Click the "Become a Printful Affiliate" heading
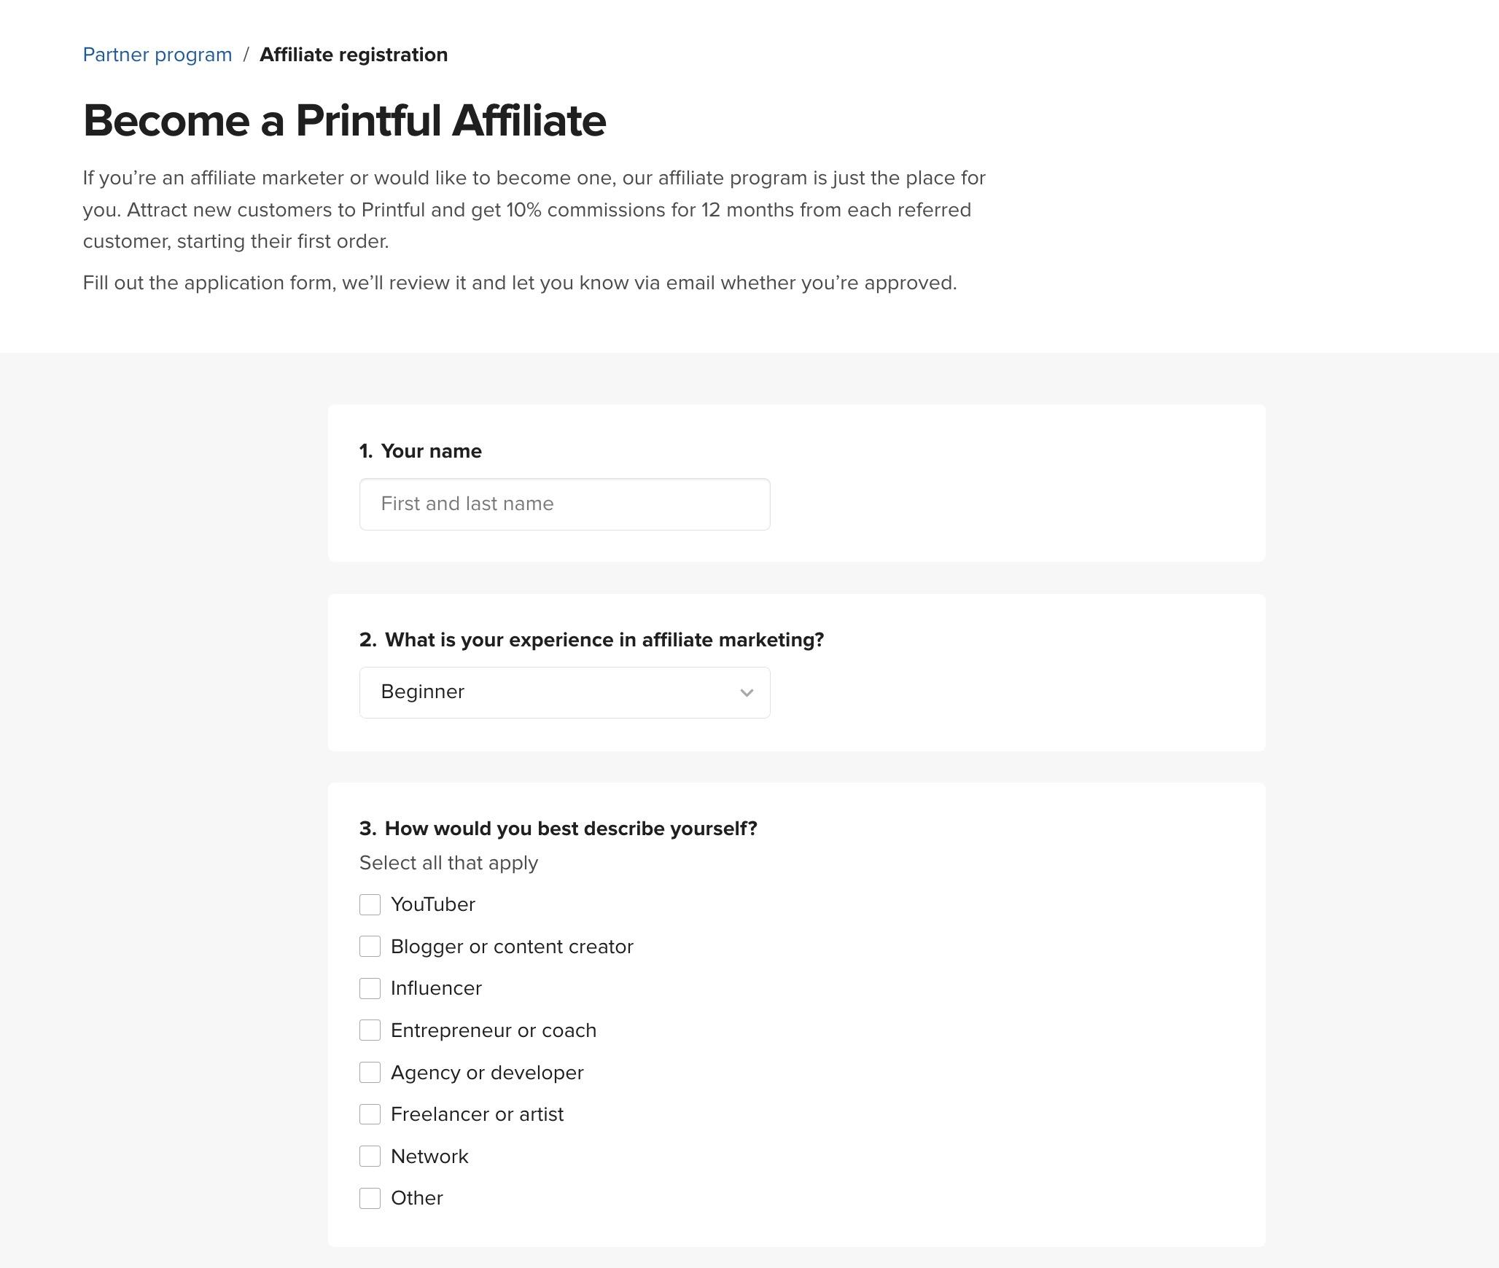This screenshot has width=1499, height=1268. pyautogui.click(x=345, y=121)
